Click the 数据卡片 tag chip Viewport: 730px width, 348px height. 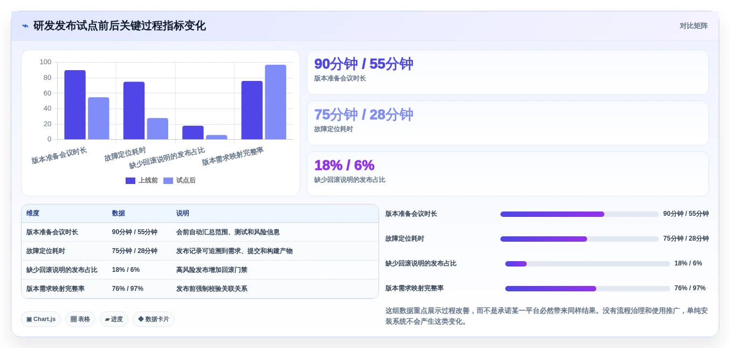click(x=154, y=319)
